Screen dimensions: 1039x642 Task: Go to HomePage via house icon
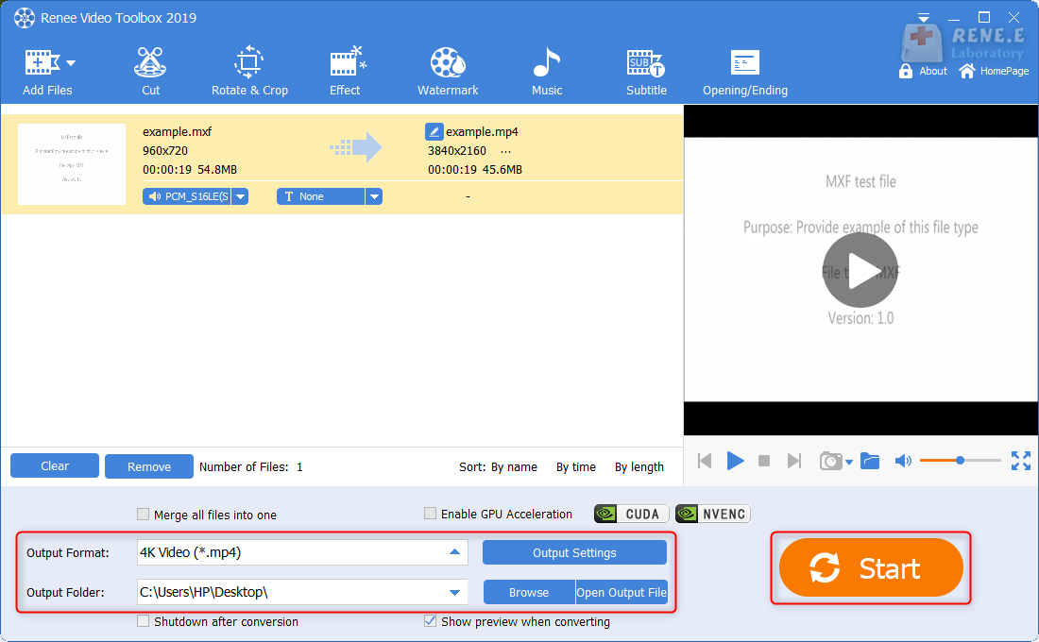pos(967,71)
